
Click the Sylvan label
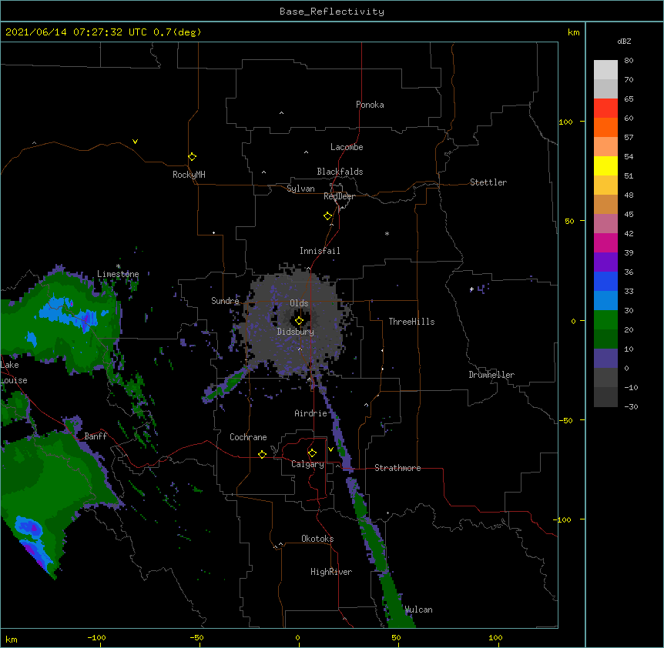coord(300,189)
